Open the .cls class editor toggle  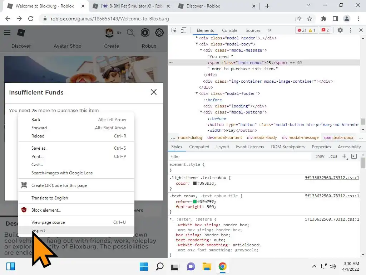(x=333, y=156)
